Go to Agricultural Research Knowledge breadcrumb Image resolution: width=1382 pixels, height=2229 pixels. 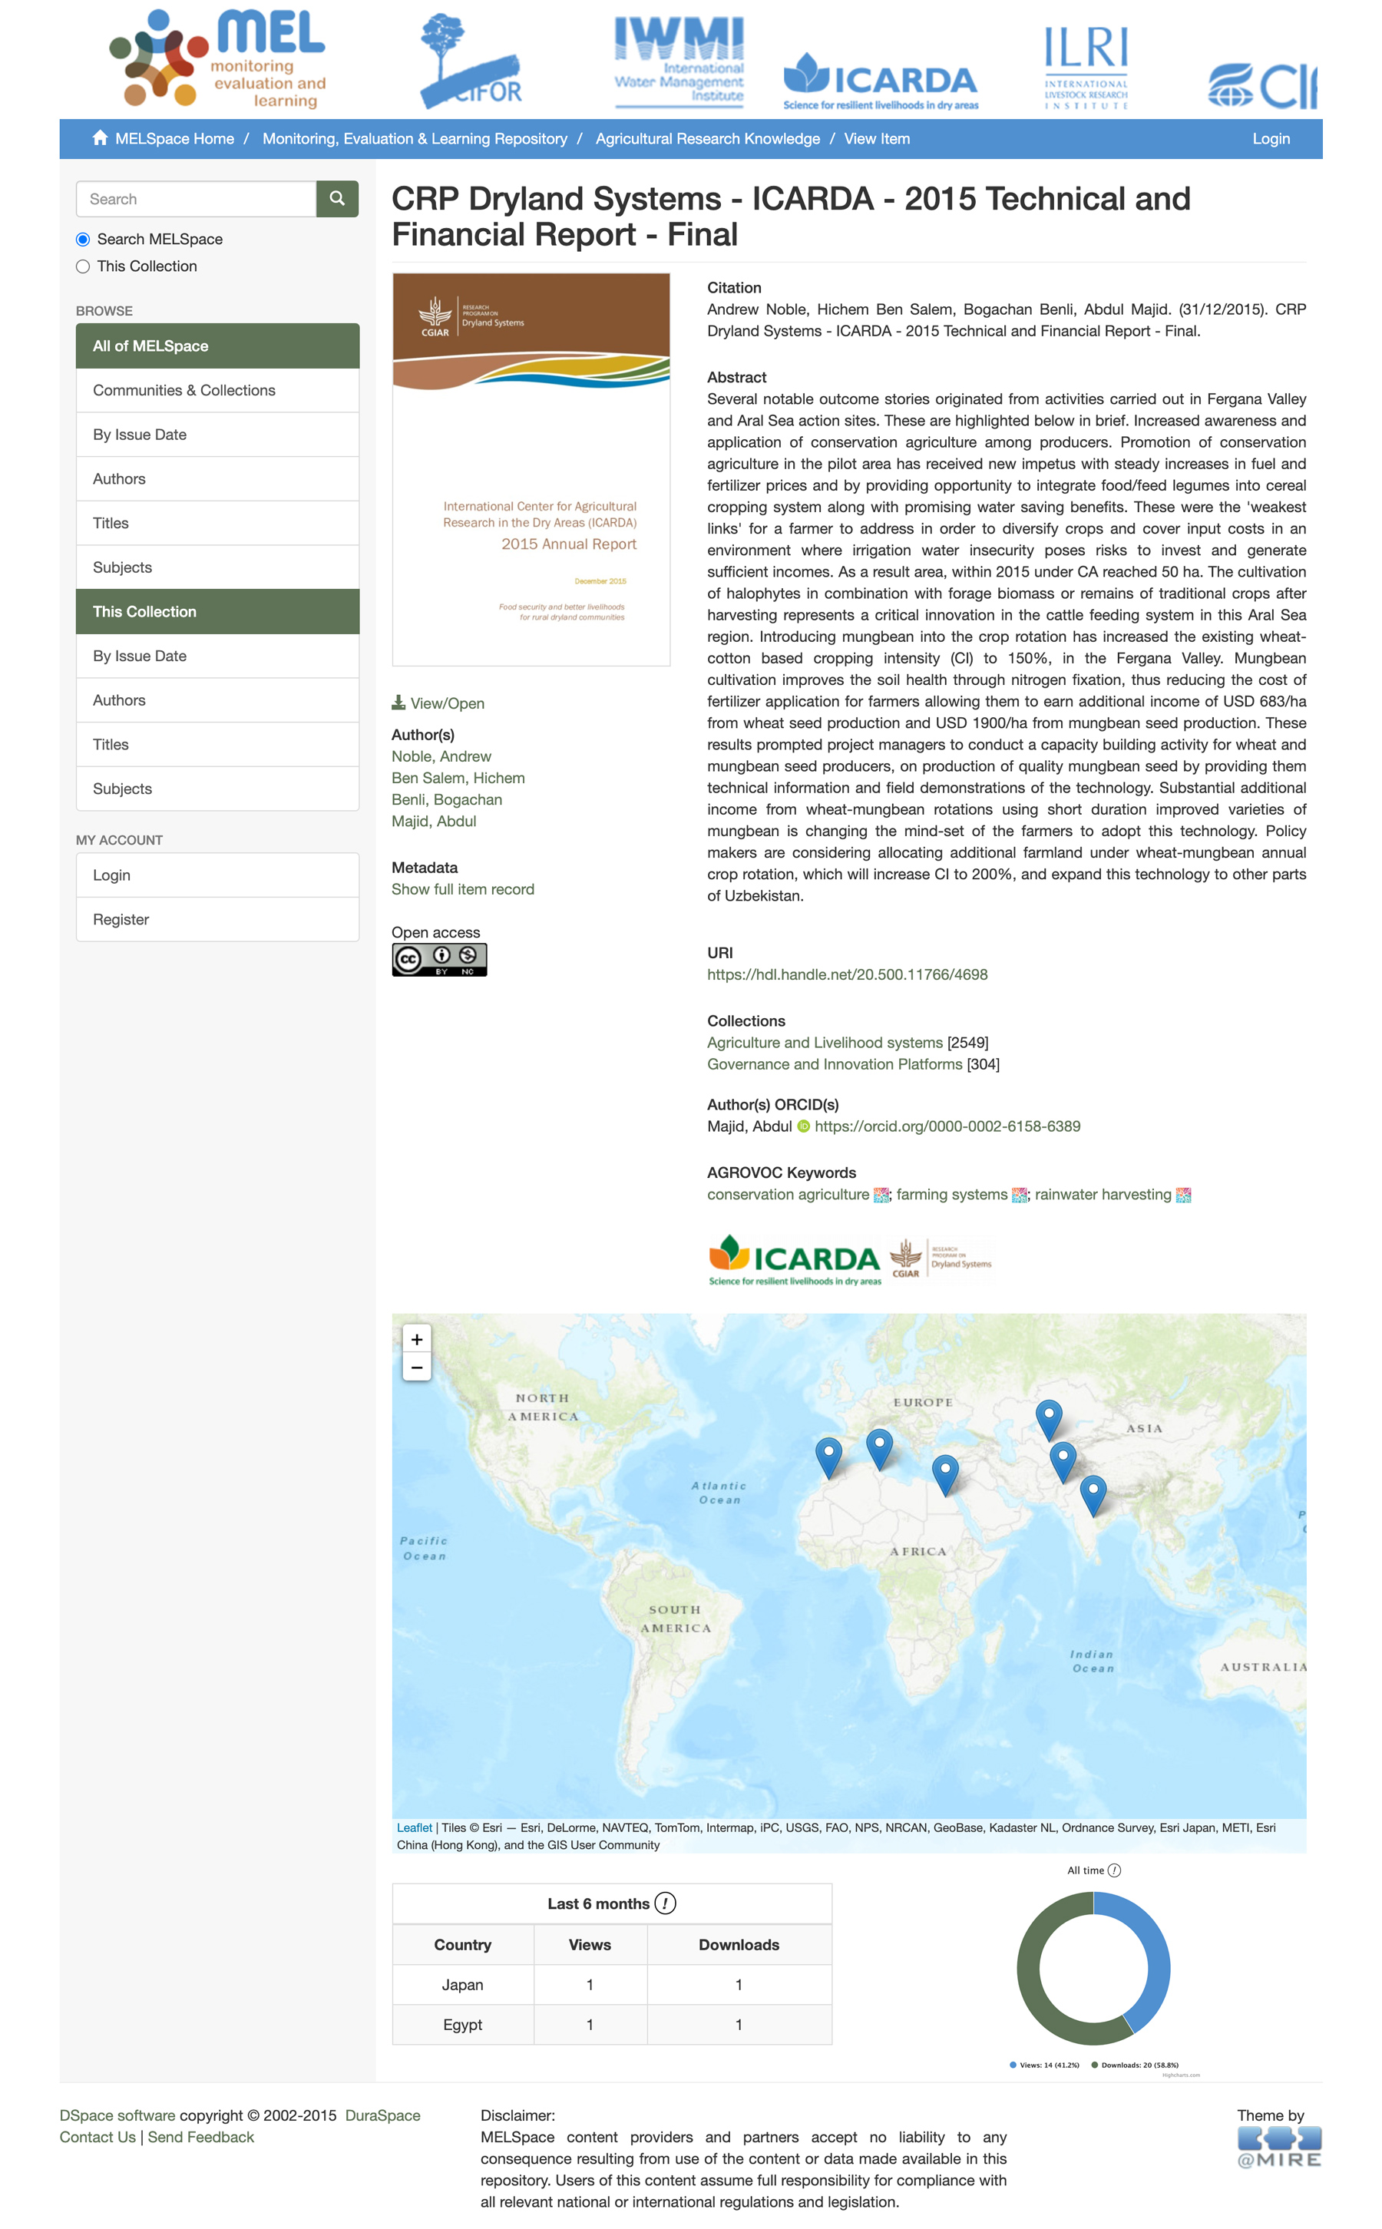(x=707, y=139)
